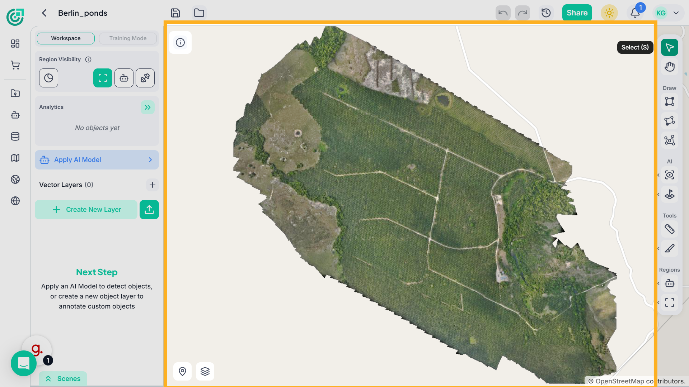The image size is (689, 387).
Task: Show Region Visibility info tooltip icon
Action: coord(88,59)
